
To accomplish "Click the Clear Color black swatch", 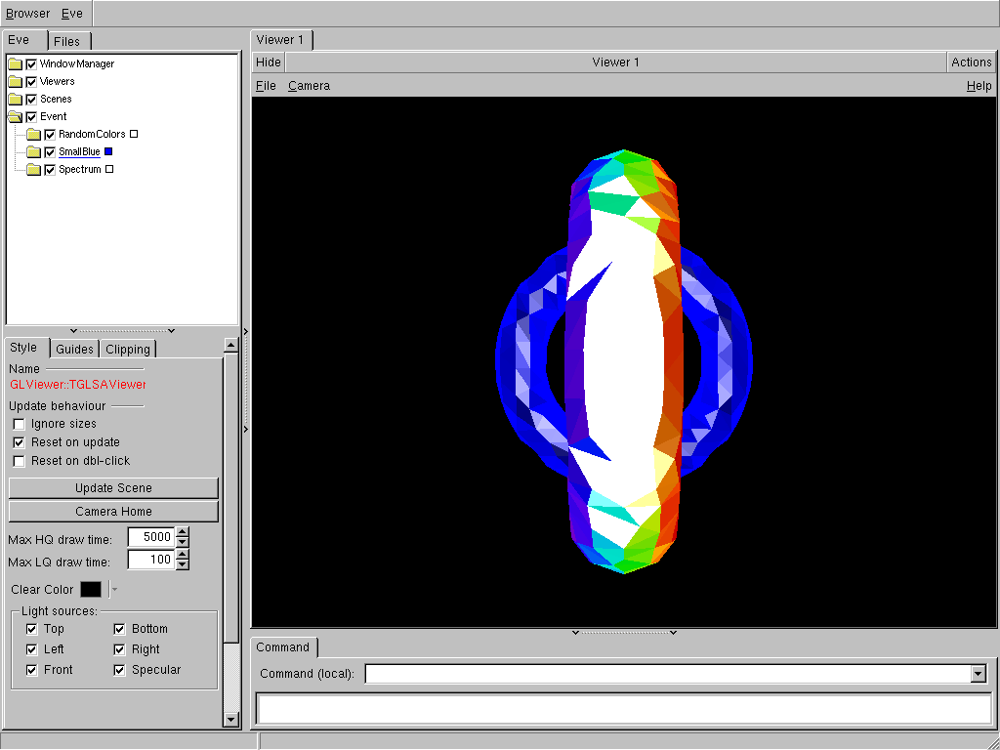I will click(x=91, y=590).
